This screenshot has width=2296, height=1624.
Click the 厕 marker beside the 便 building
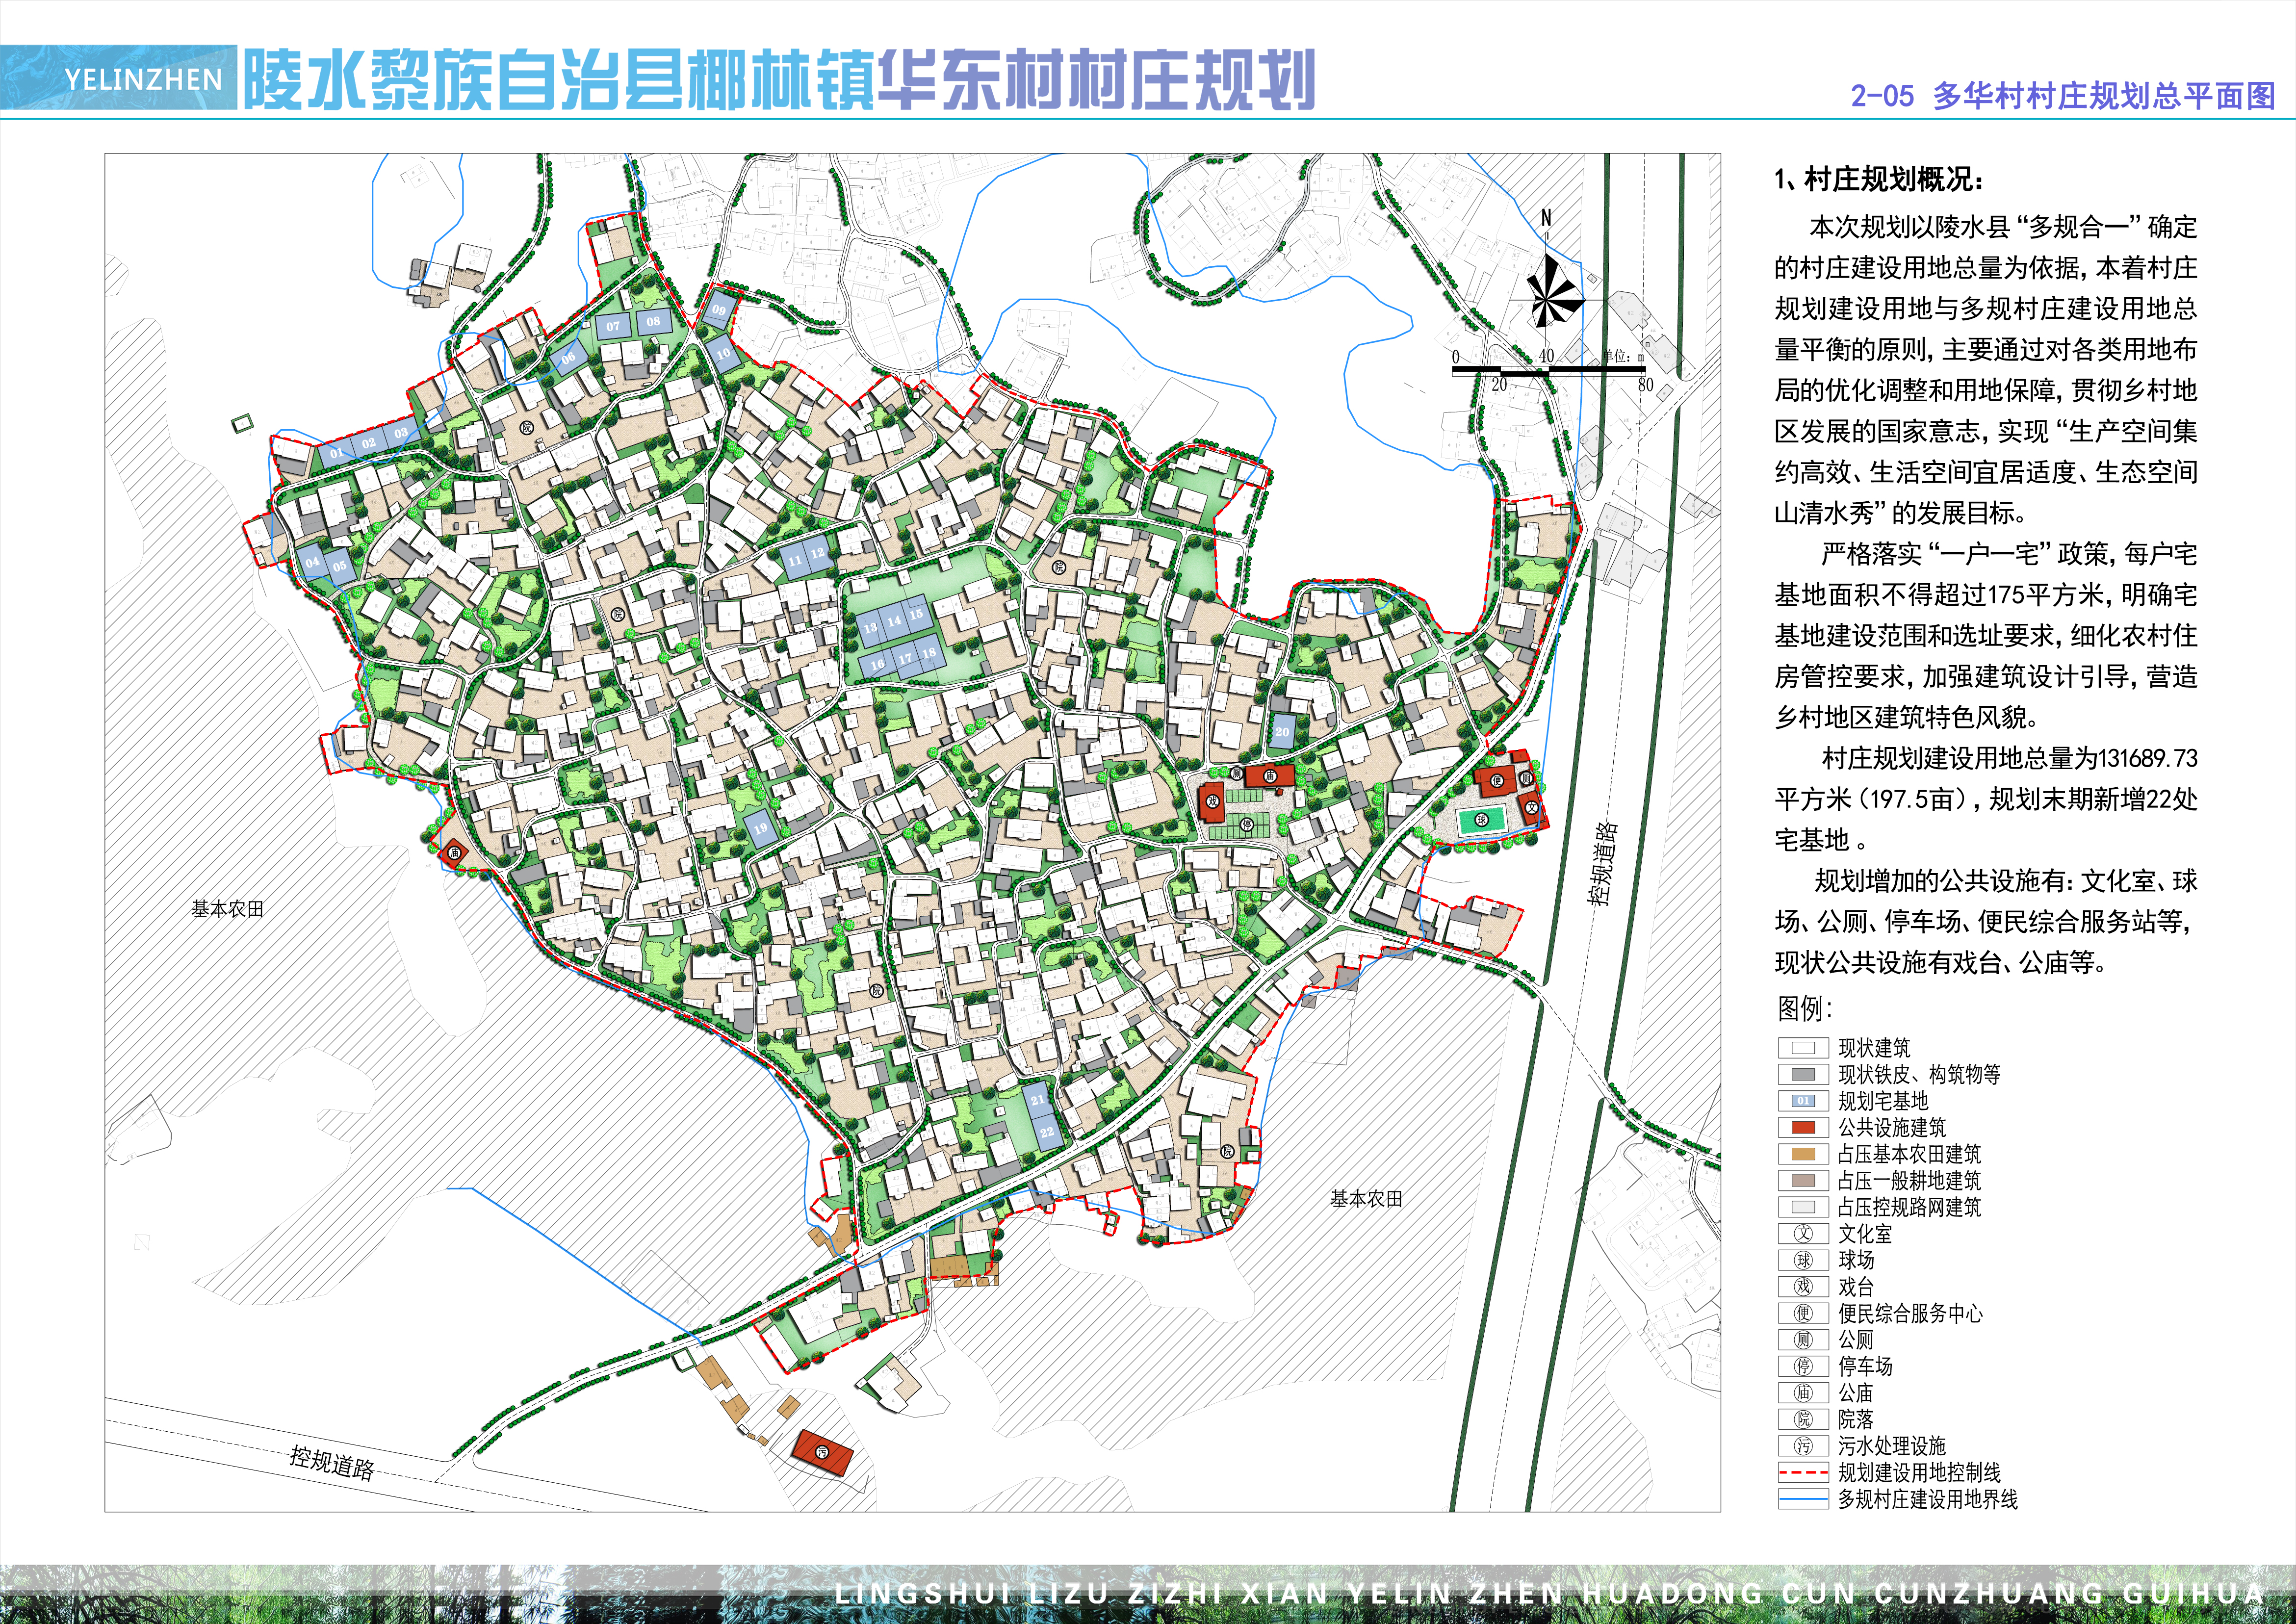1526,777
